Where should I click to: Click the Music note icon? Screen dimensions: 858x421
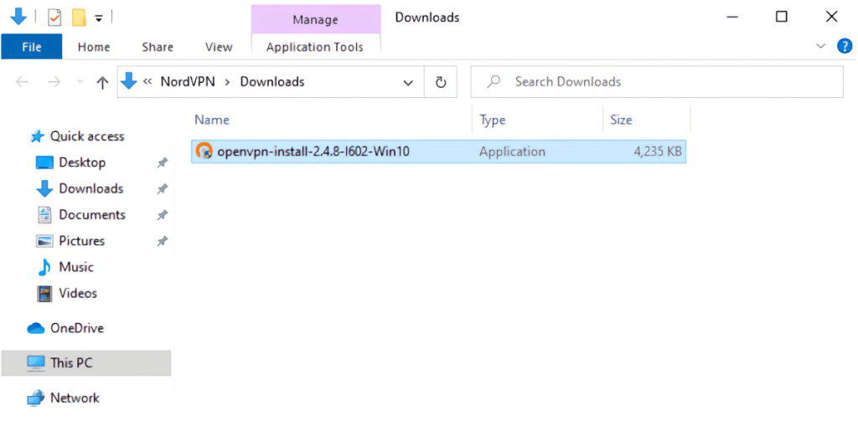click(44, 267)
